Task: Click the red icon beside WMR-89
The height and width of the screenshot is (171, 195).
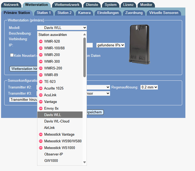Action: pos(41,75)
